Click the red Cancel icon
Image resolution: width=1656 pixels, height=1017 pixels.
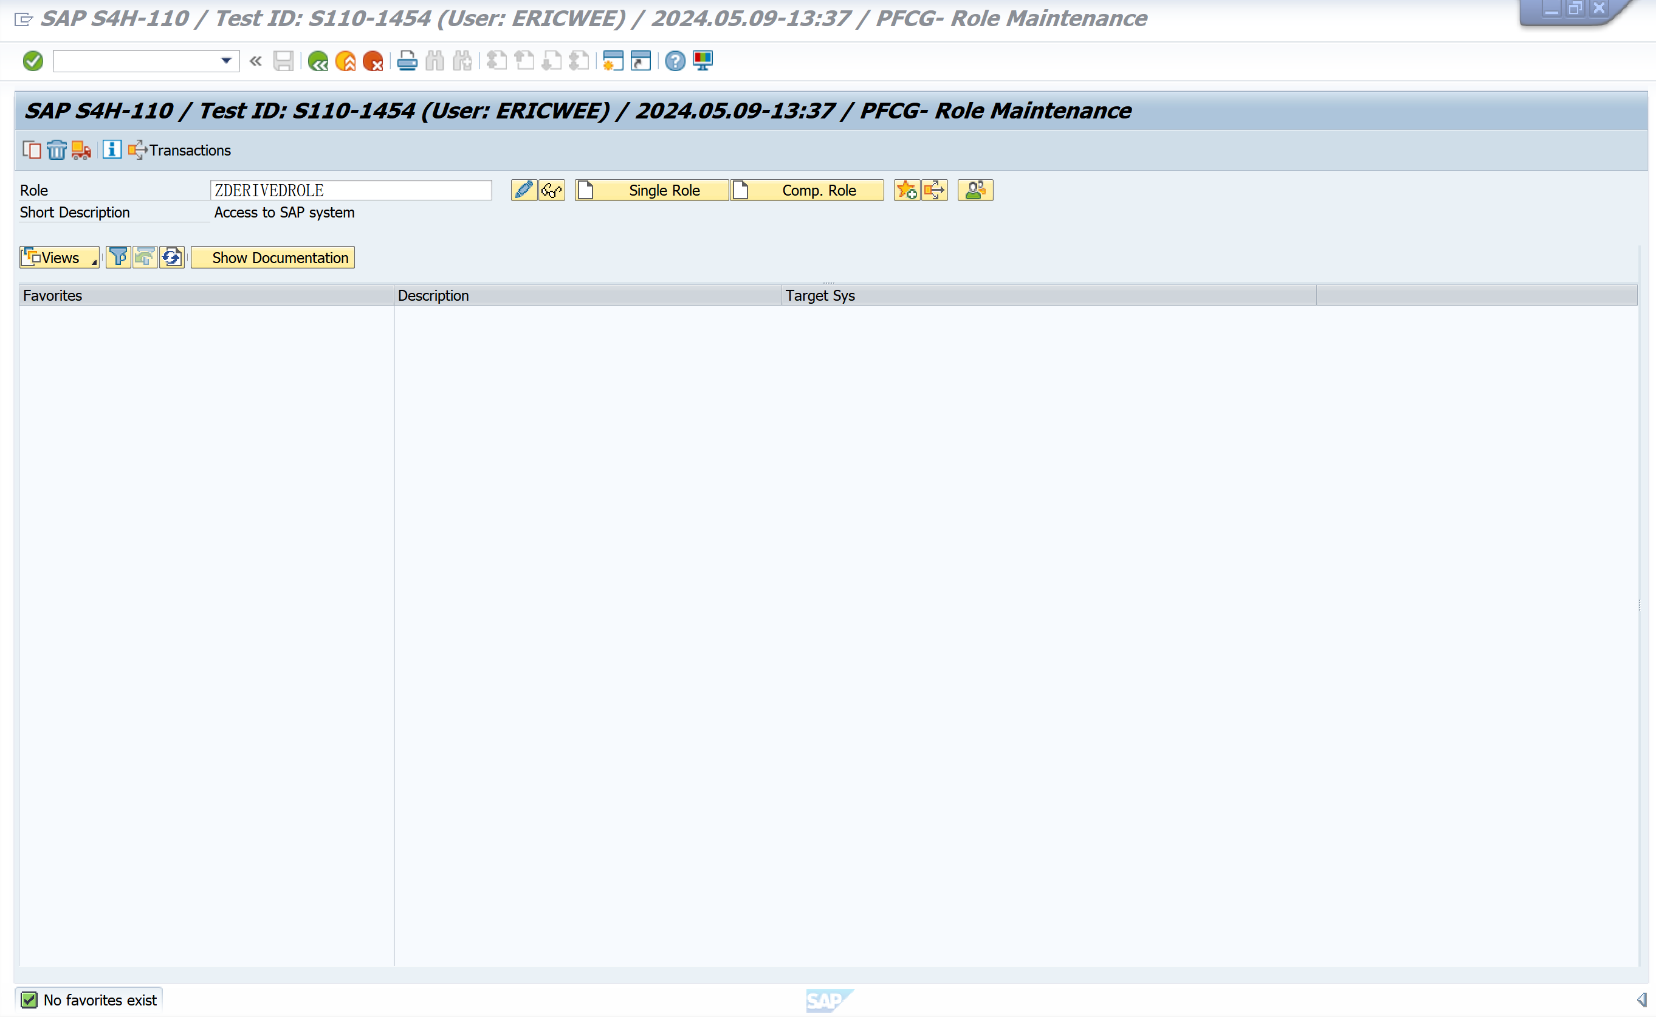point(373,61)
